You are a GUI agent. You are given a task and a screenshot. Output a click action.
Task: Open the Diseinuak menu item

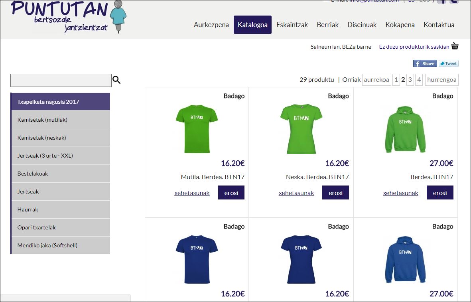[362, 25]
